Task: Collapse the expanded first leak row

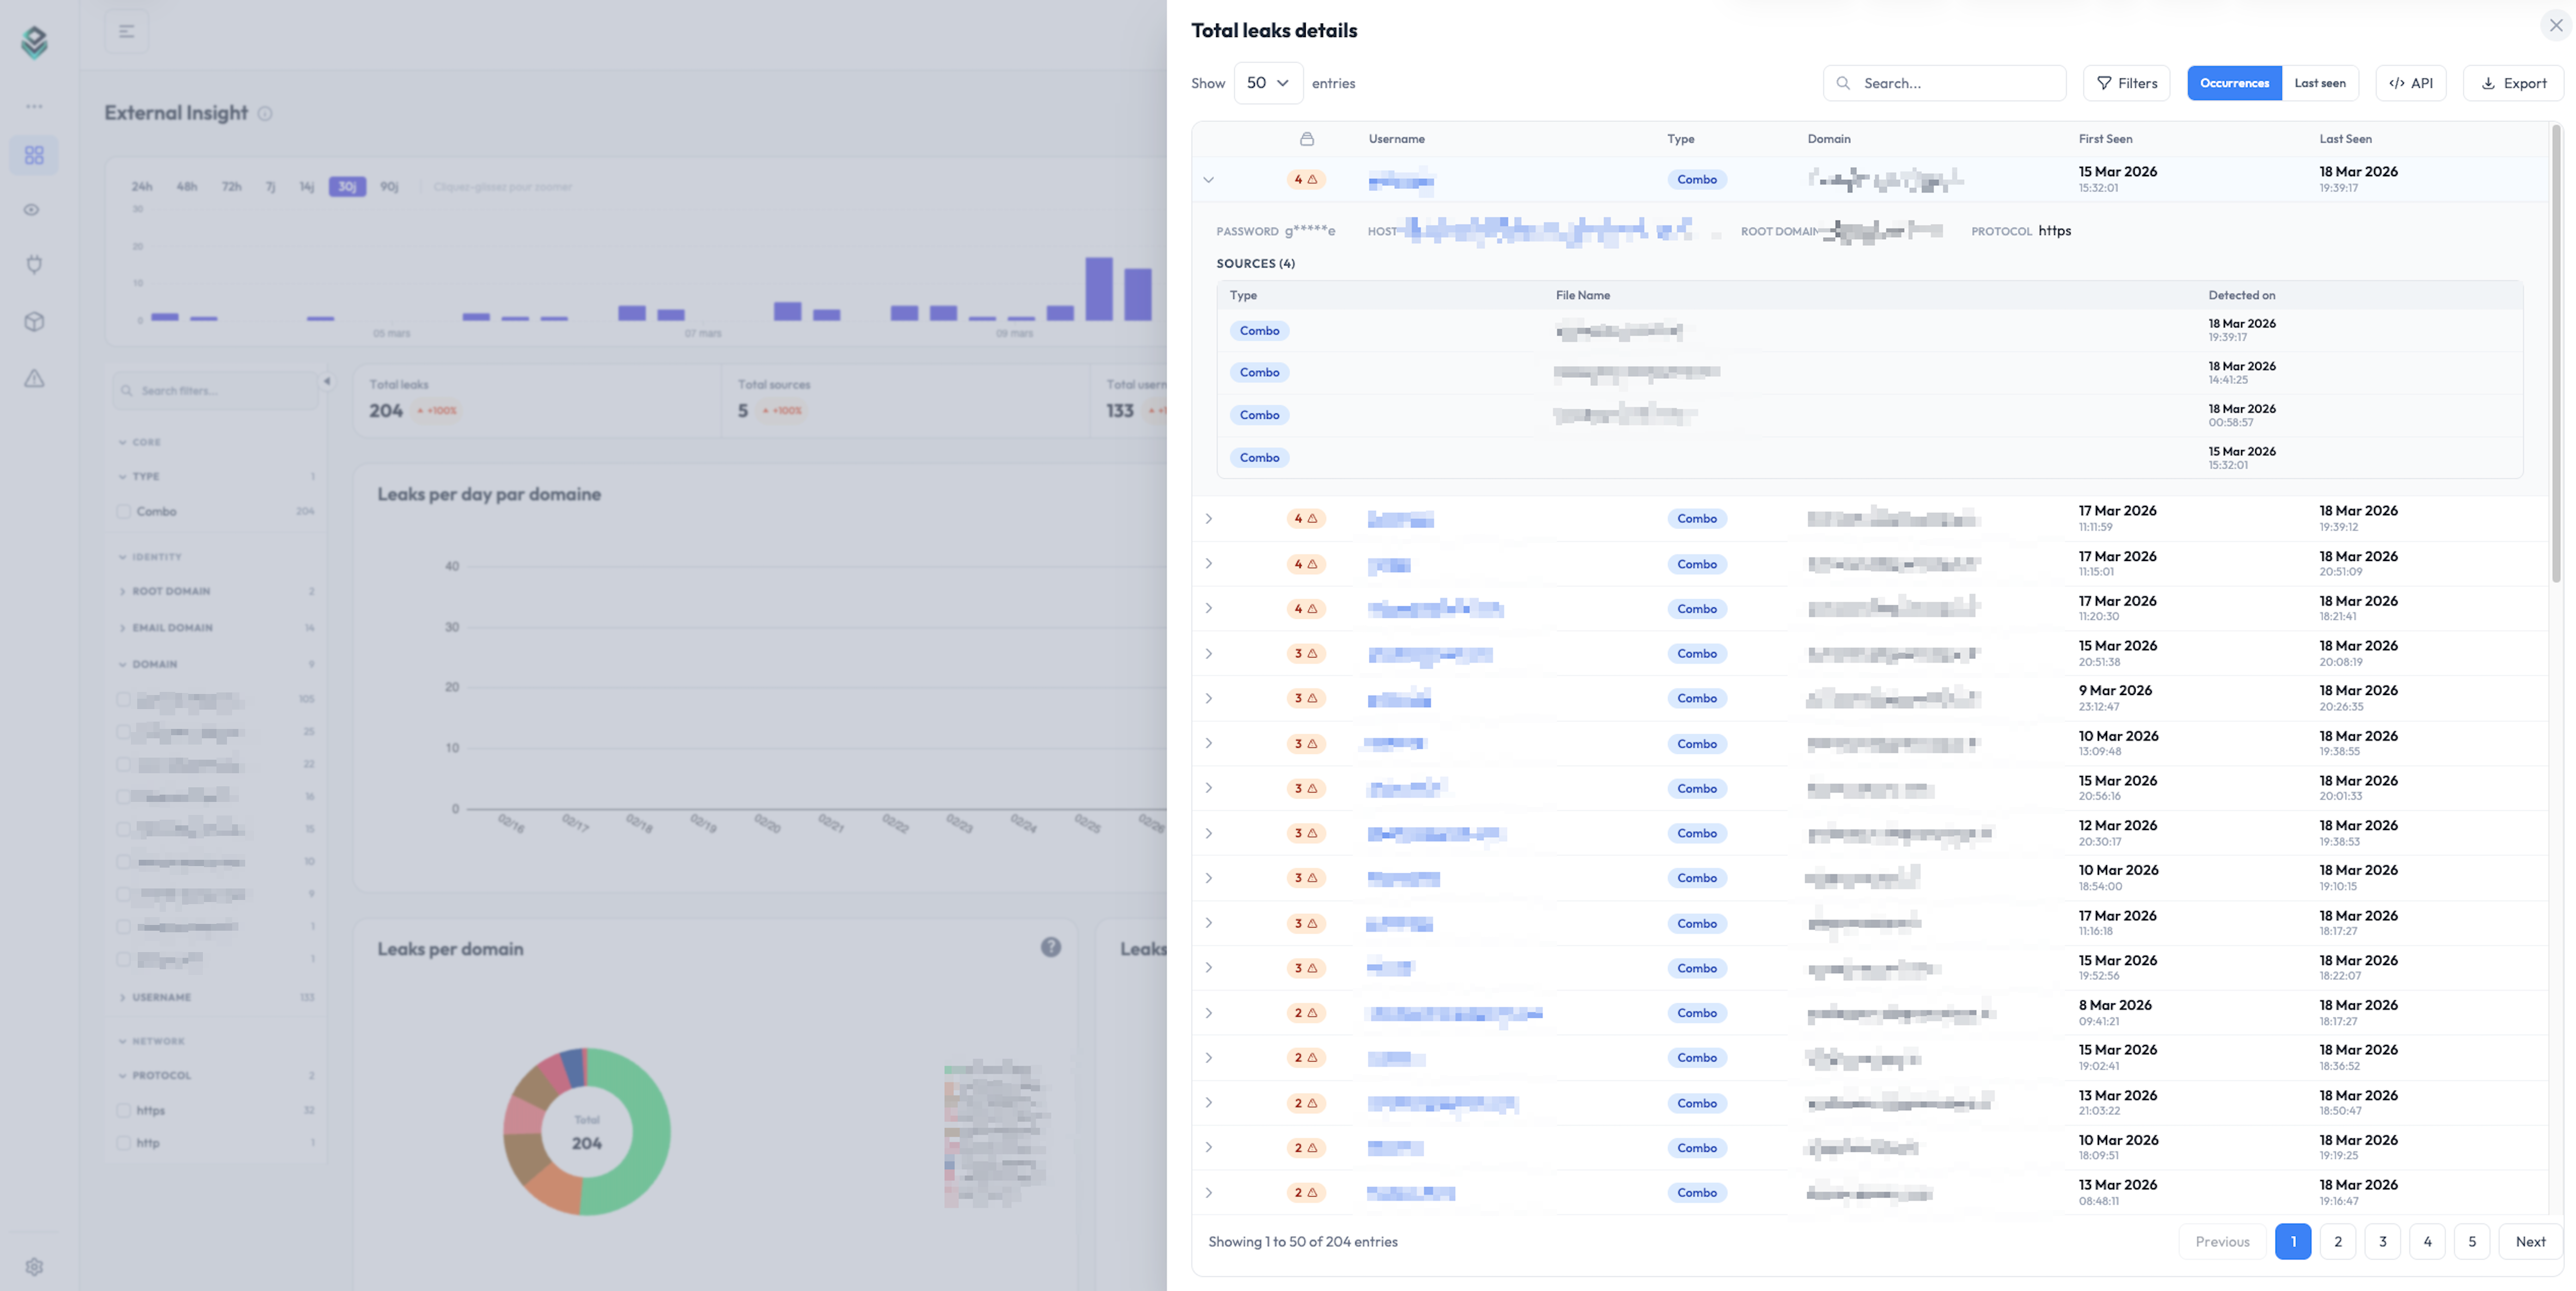Action: pos(1208,181)
